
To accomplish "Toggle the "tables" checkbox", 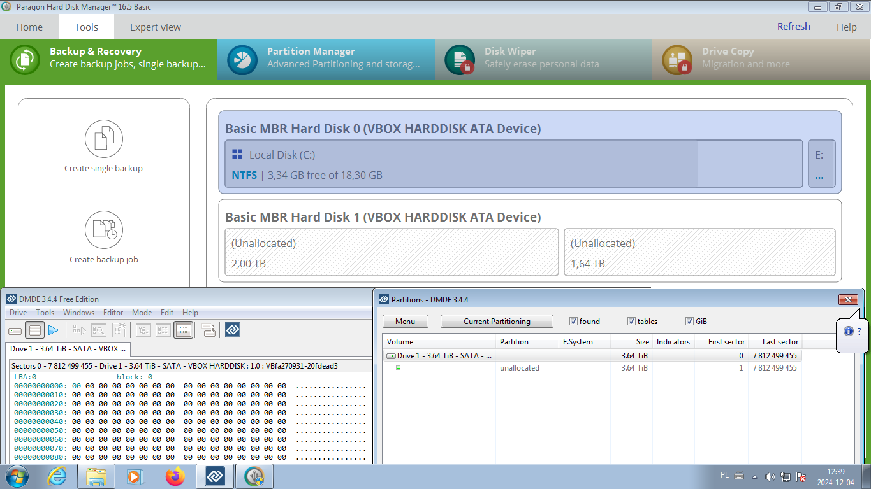I will pyautogui.click(x=631, y=322).
